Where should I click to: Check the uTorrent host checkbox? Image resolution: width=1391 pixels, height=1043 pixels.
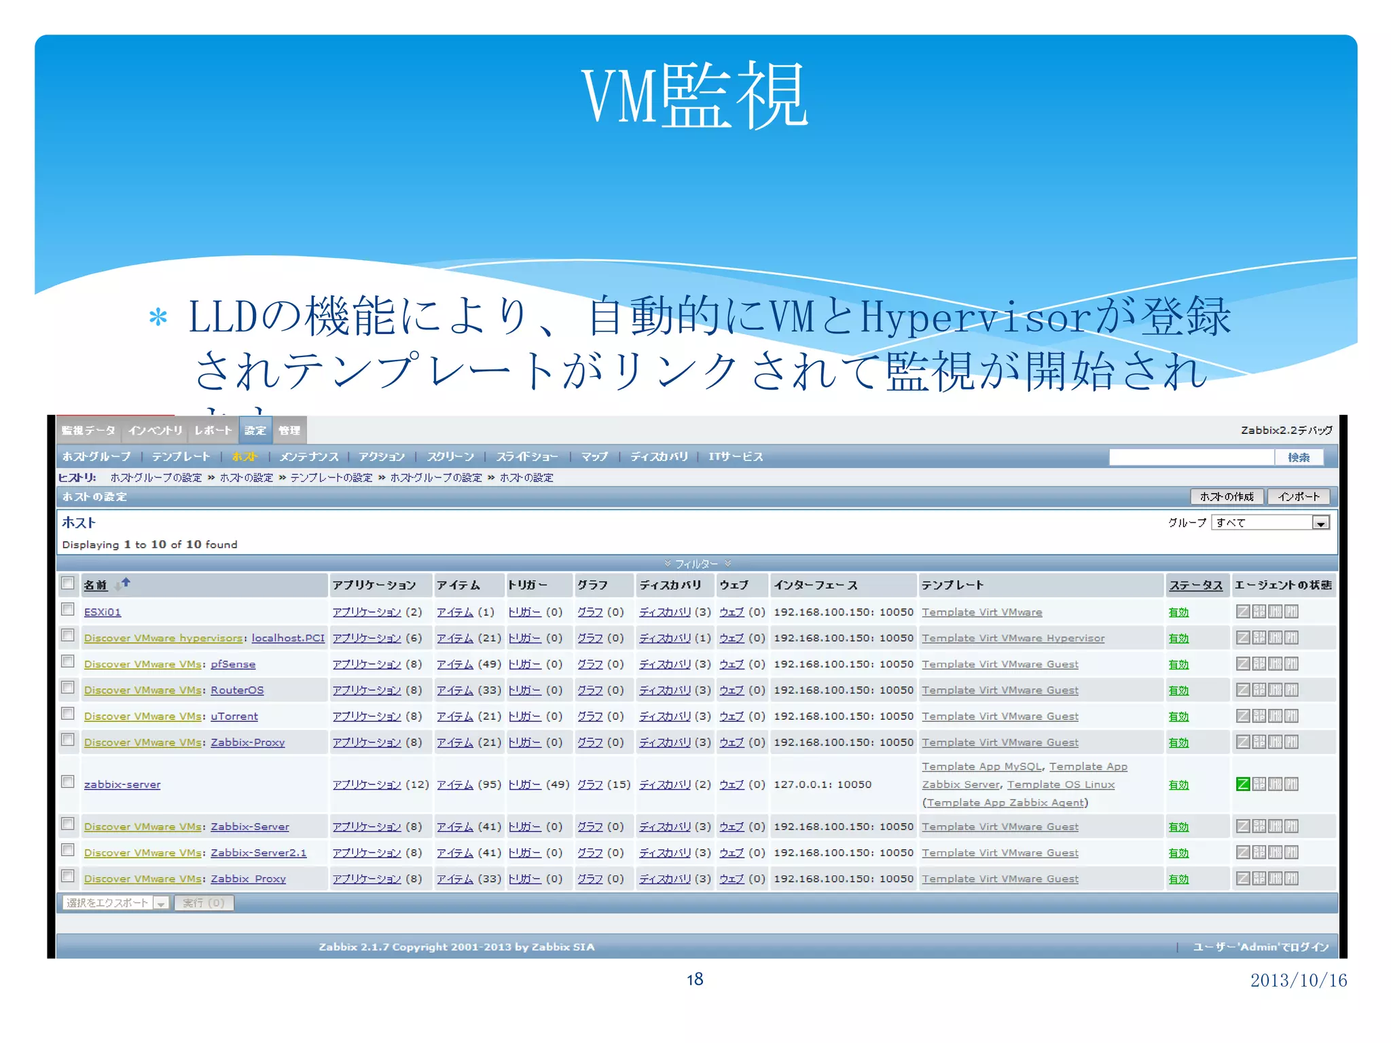[68, 714]
